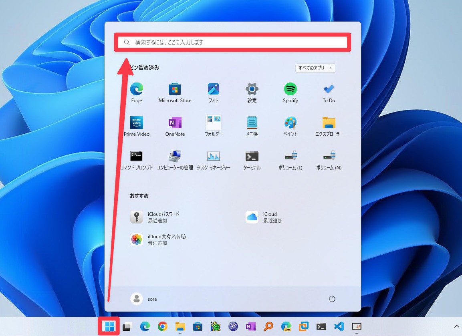Open the フォルダー app group

(213, 126)
